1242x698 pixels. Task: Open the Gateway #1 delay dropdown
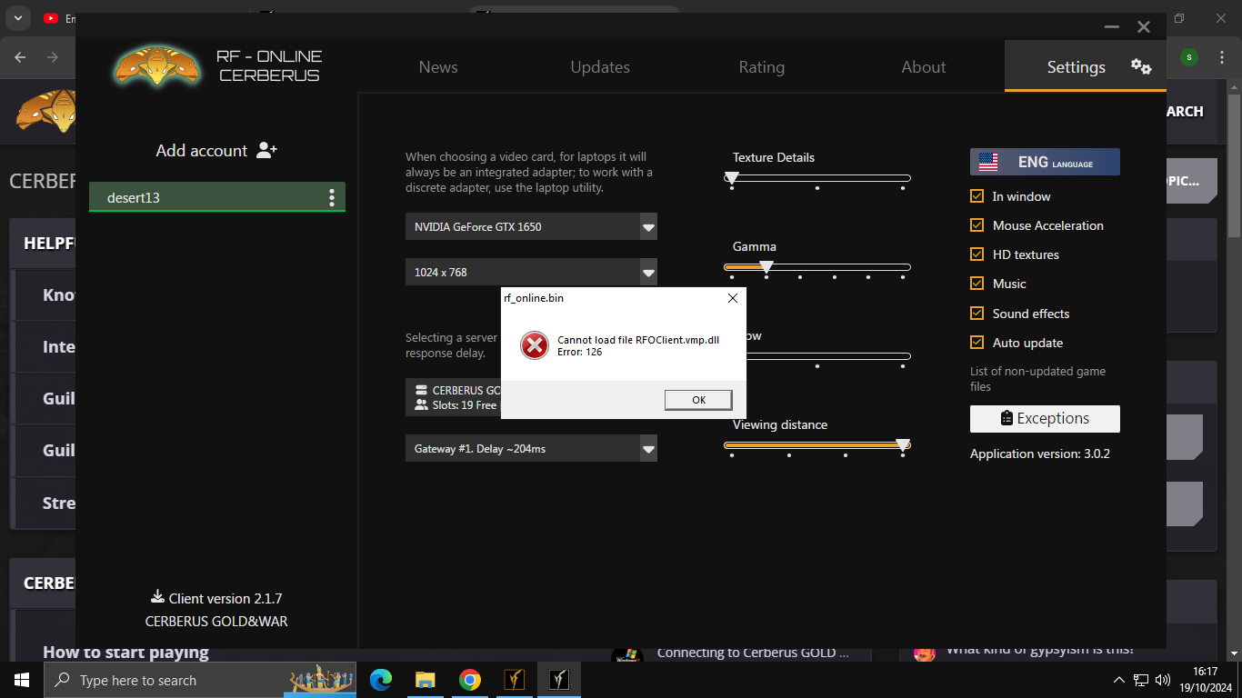[531, 448]
